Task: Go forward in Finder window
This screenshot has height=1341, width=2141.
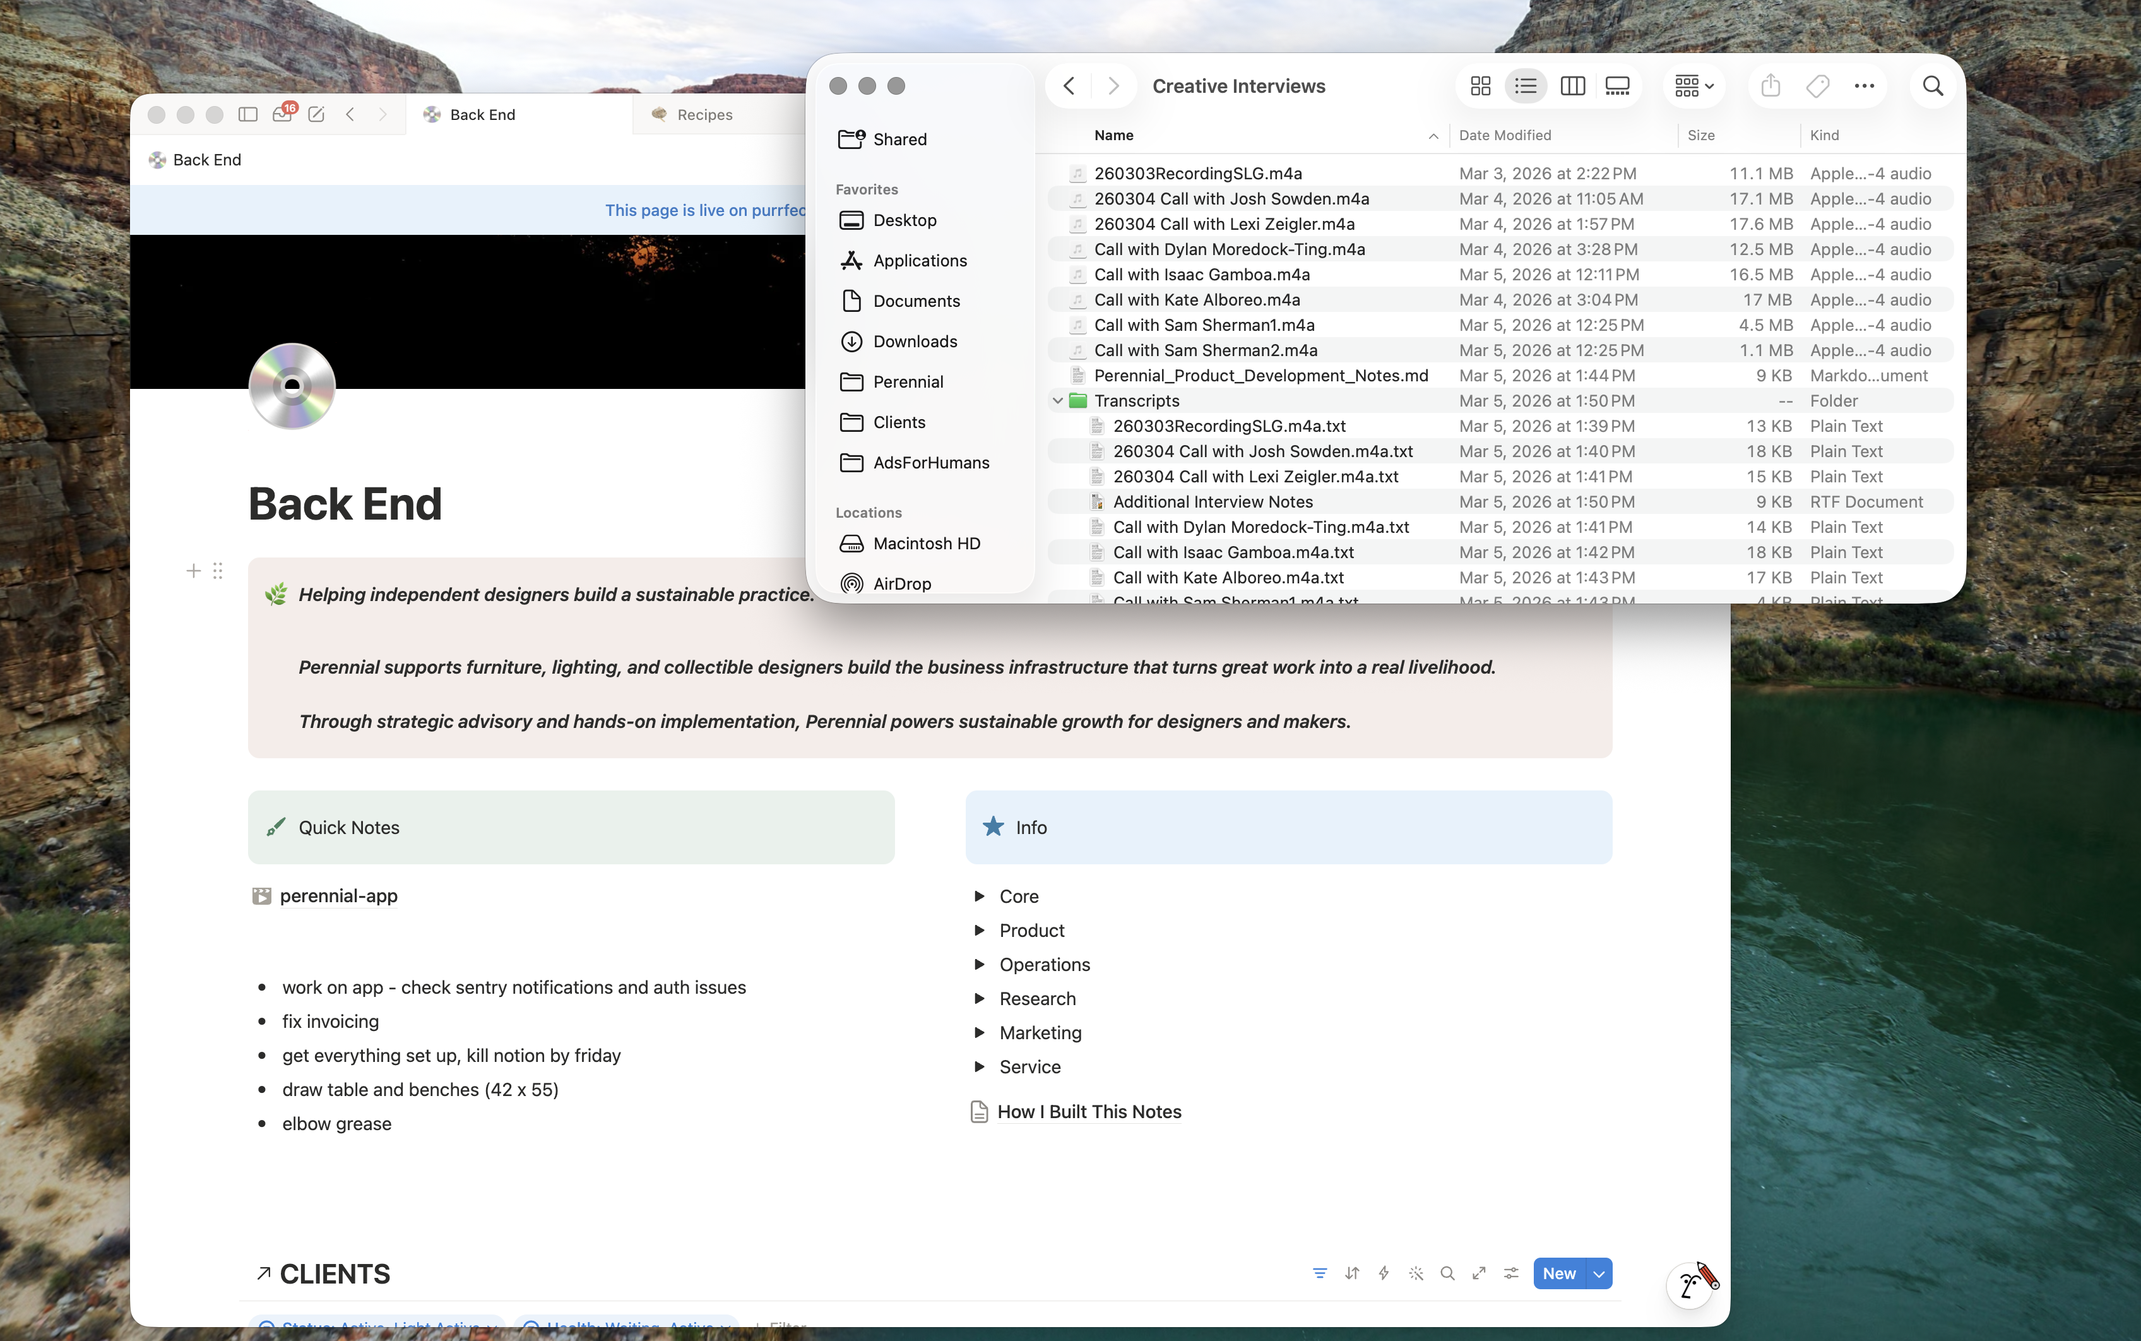Action: (1113, 86)
